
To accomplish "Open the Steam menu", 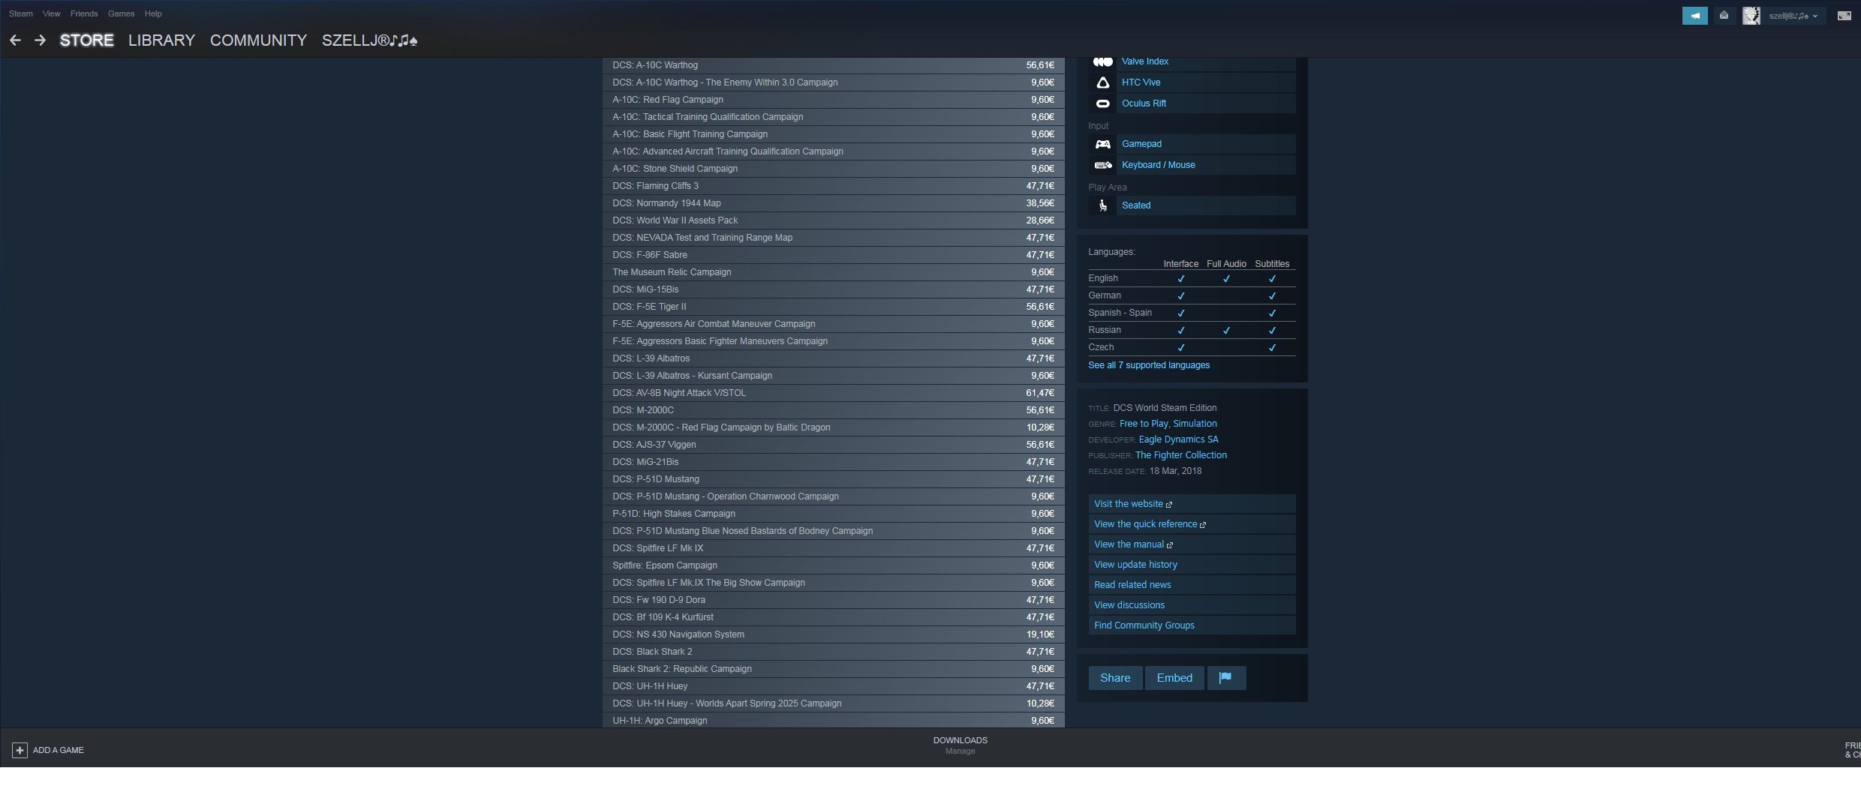I will [21, 13].
